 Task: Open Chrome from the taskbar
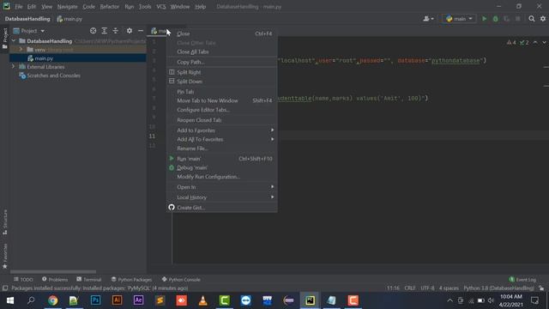[52, 300]
